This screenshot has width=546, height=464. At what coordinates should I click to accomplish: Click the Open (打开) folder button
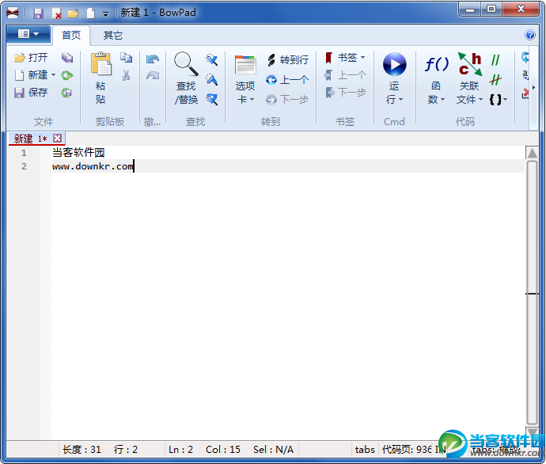point(31,58)
